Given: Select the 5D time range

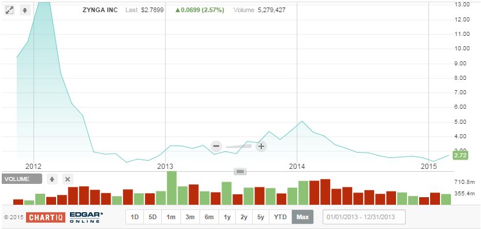Looking at the screenshot, I should pos(153,217).
